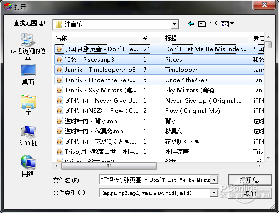Click the horizontal scrollbar left arrow
This screenshot has width=279, height=213.
click(x=56, y=166)
